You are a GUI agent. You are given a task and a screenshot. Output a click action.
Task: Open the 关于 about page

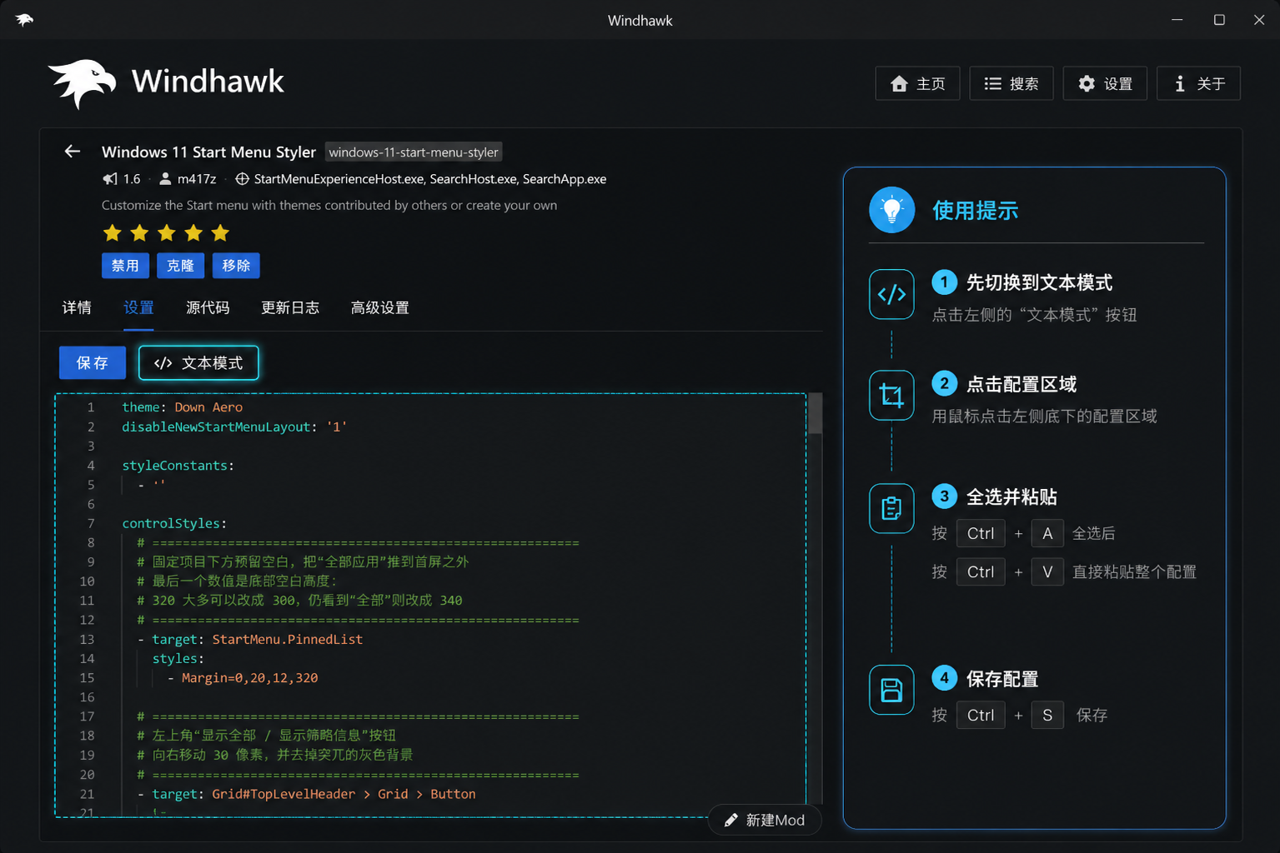tap(1198, 83)
